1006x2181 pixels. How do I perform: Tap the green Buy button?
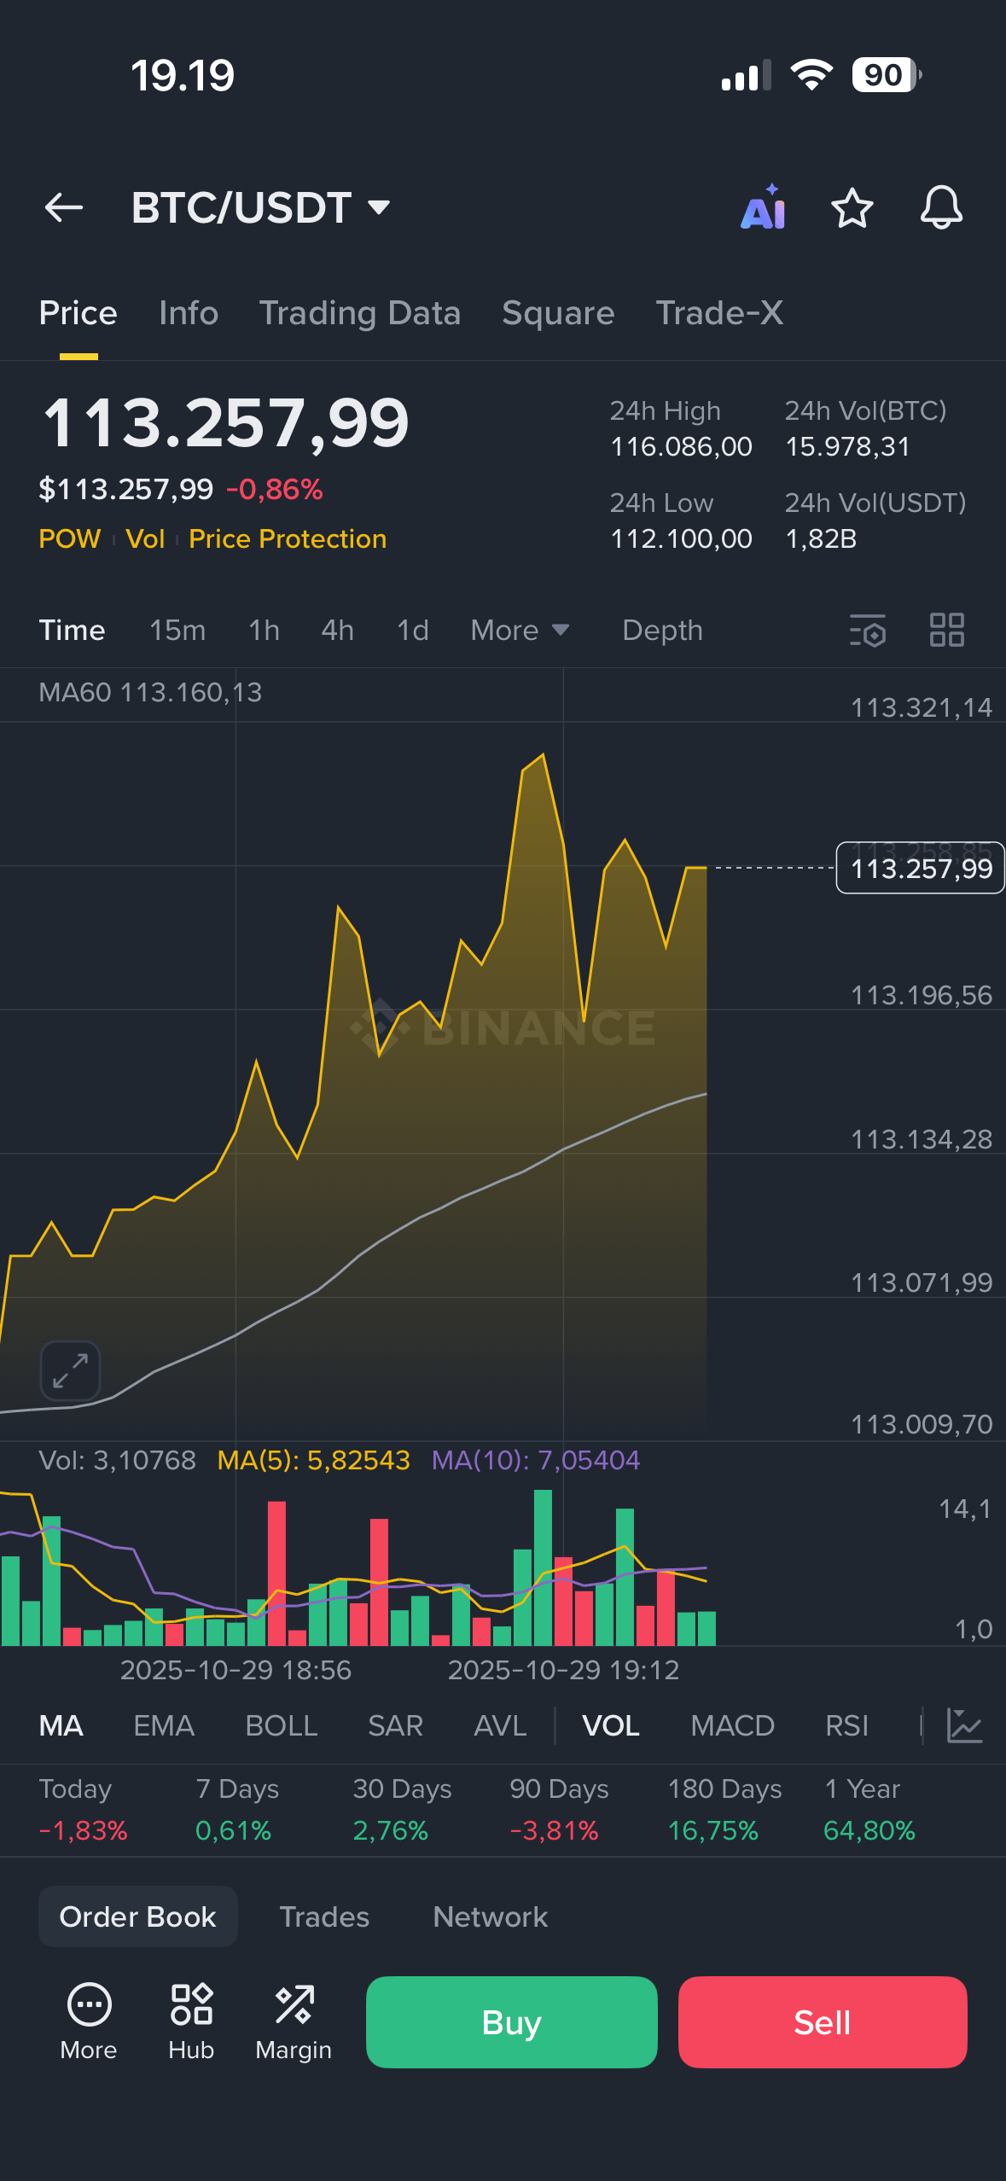512,2021
